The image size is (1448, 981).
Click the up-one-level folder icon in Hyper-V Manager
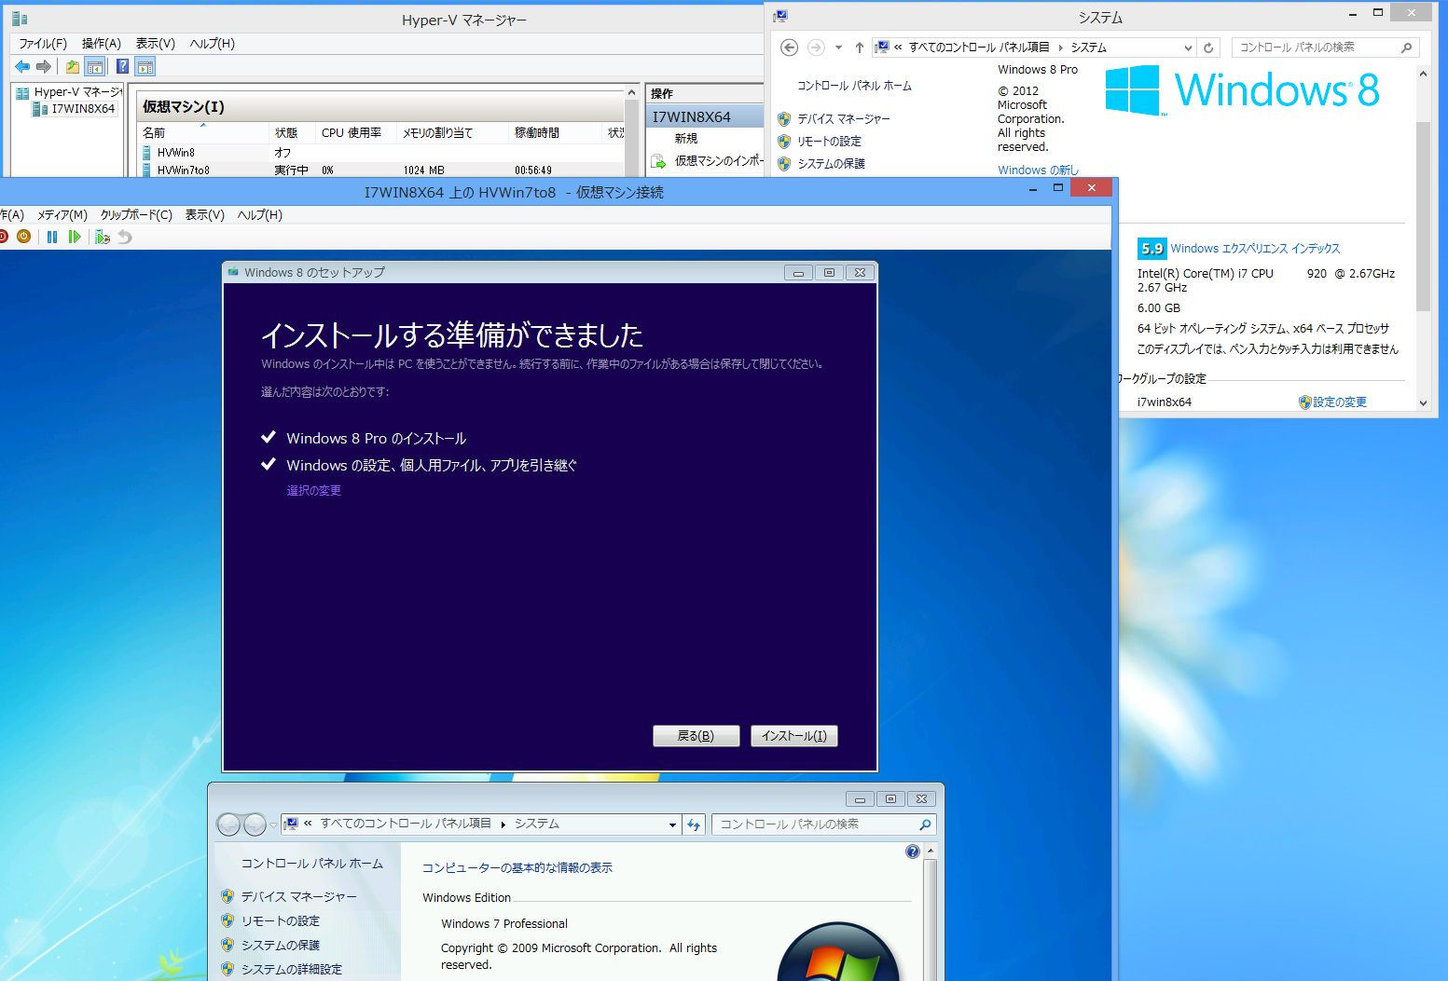[72, 66]
